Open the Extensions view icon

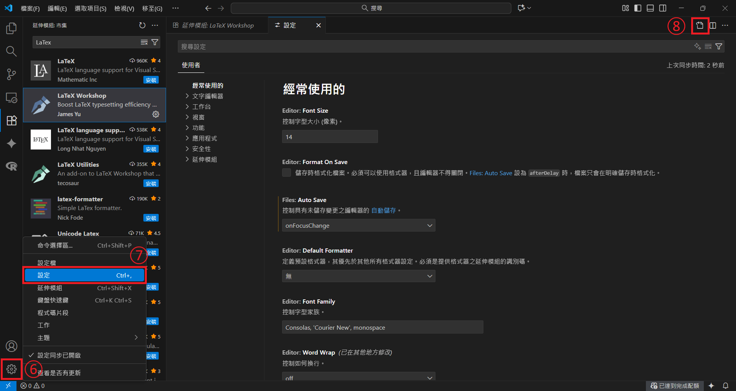tap(11, 120)
